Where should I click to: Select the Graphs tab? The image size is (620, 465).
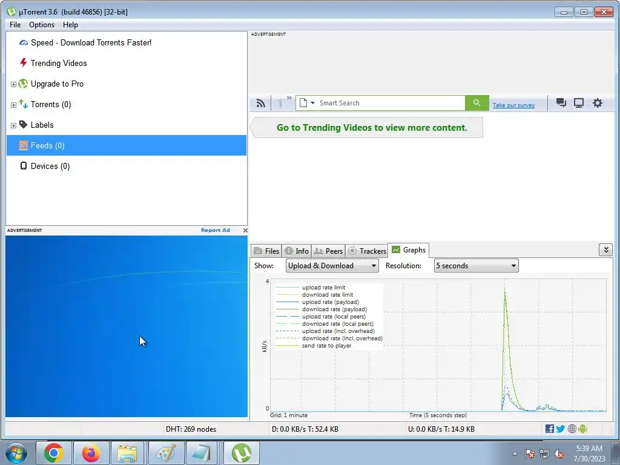click(x=409, y=250)
